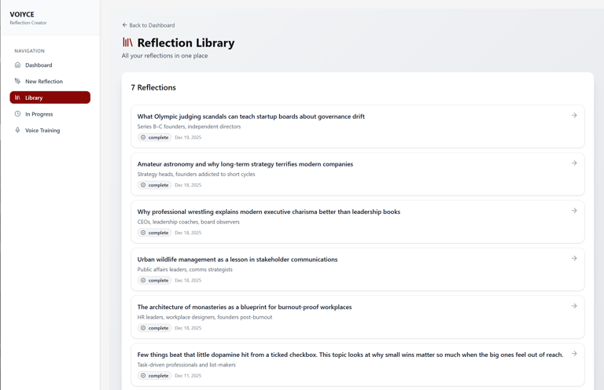The image size is (604, 390).
Task: Click the In Progress clock icon
Action: click(17, 114)
